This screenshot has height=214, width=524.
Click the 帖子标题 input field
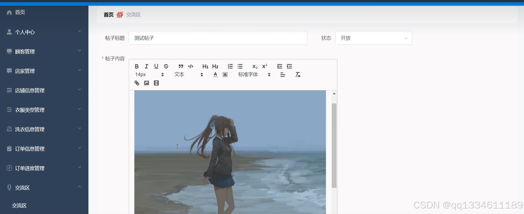click(x=218, y=38)
